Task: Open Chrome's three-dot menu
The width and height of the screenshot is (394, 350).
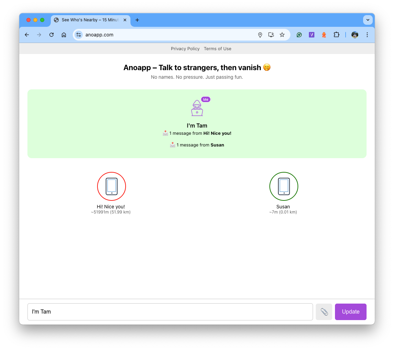Action: click(367, 35)
